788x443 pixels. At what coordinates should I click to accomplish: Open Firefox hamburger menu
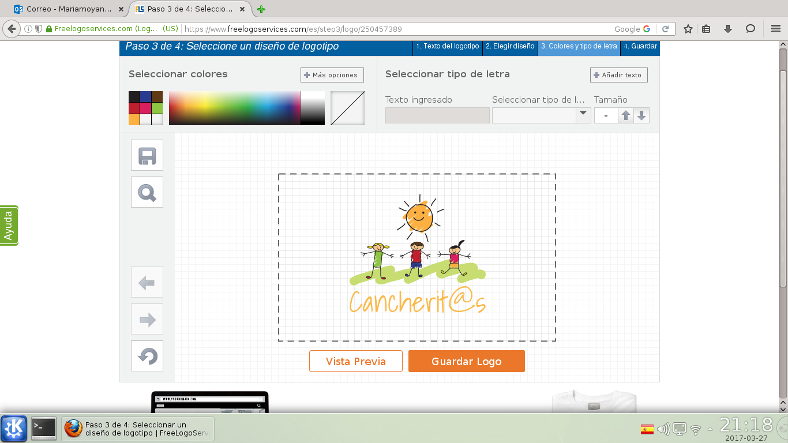click(x=776, y=29)
